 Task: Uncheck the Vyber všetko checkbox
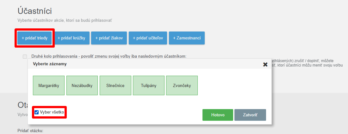pos(37,112)
